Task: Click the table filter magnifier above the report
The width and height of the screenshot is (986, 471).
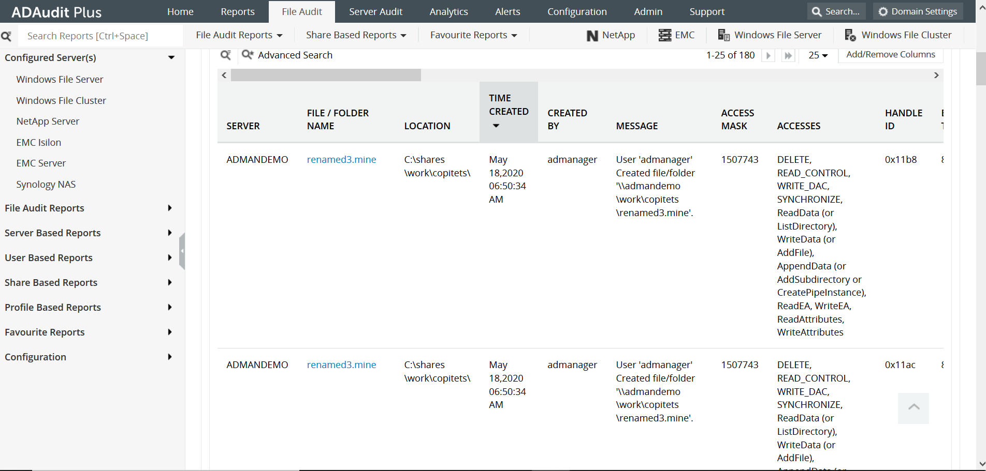Action: 225,54
